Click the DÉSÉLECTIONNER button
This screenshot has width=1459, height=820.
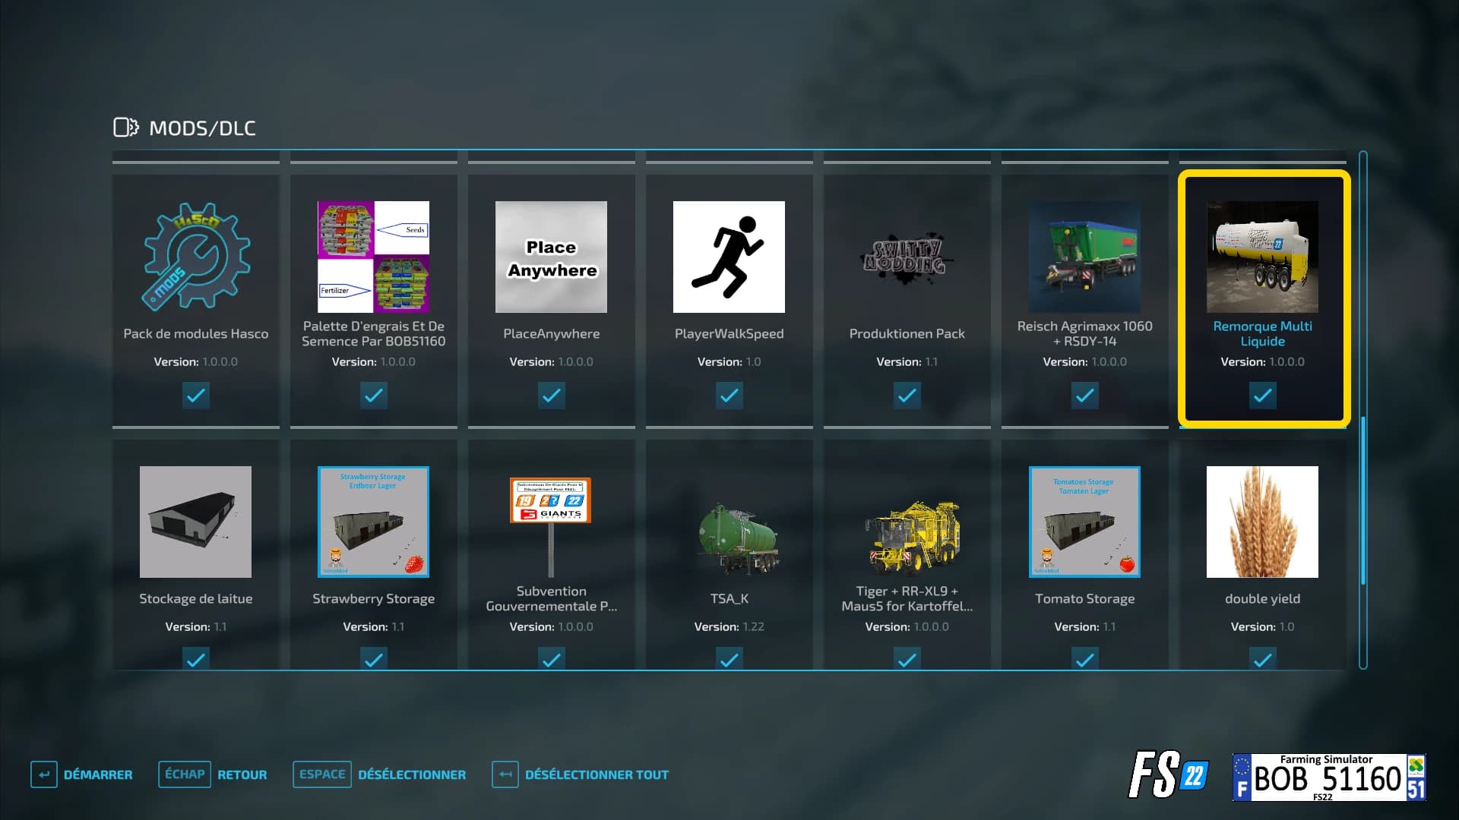coord(379,774)
